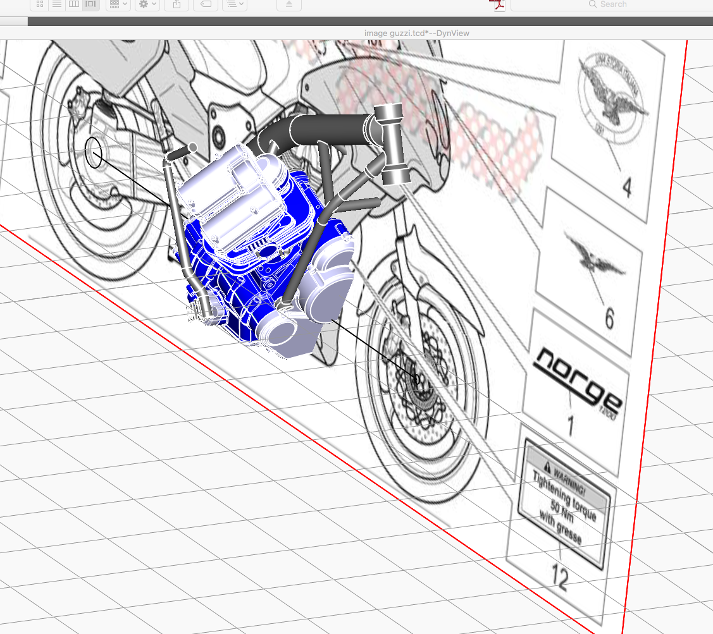This screenshot has width=713, height=634.
Task: Switch Finder to list view
Action: pyautogui.click(x=57, y=4)
